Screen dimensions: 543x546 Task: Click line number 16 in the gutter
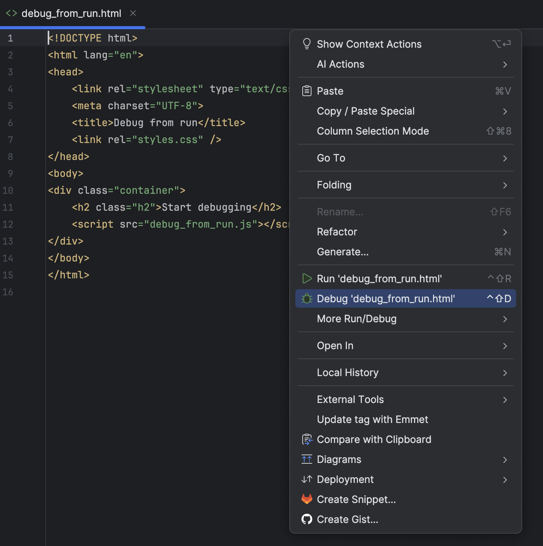(x=8, y=292)
